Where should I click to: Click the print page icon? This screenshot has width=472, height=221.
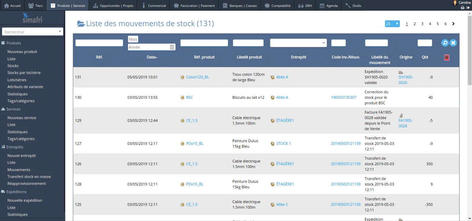point(463,8)
